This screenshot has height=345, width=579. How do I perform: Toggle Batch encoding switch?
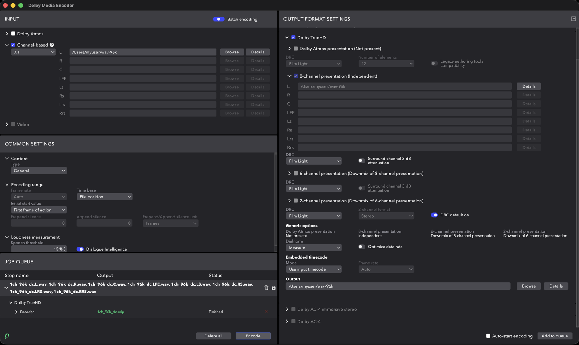click(x=218, y=19)
